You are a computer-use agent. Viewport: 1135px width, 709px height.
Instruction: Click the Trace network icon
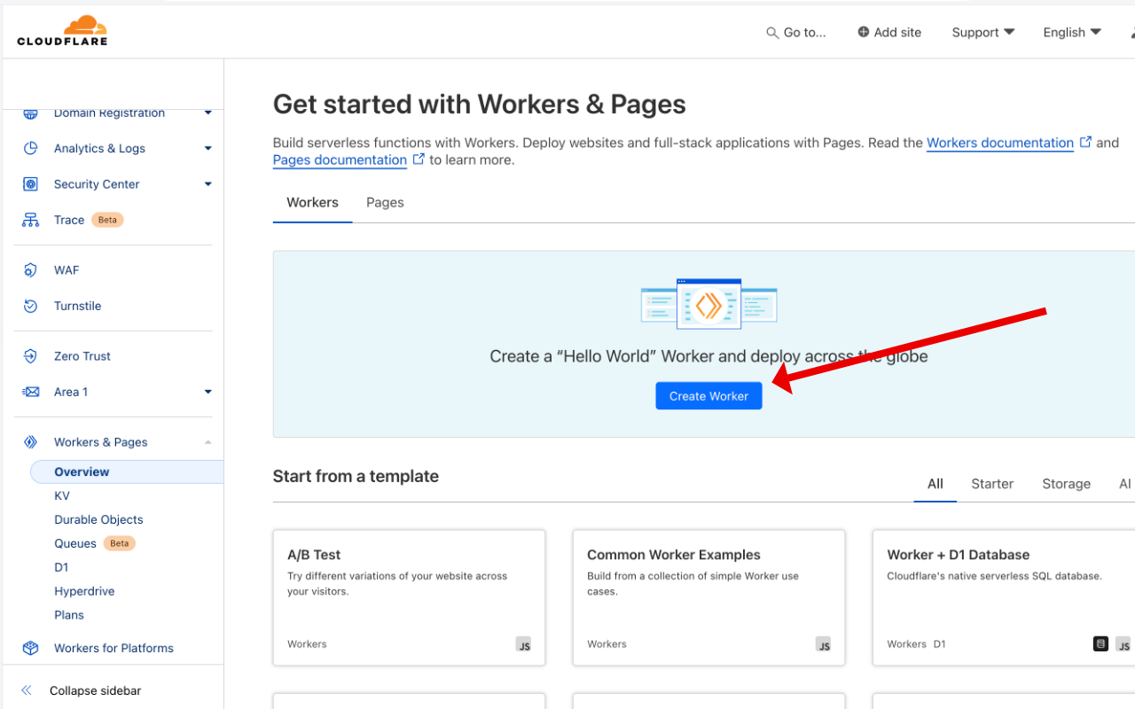[x=30, y=220]
